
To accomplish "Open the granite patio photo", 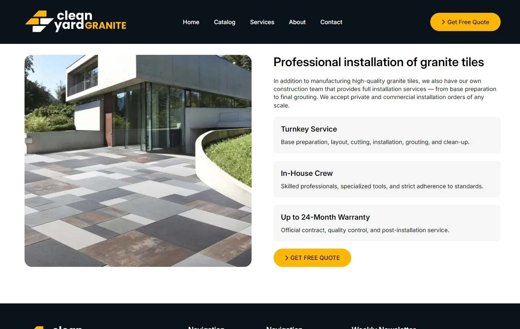I will 138,161.
